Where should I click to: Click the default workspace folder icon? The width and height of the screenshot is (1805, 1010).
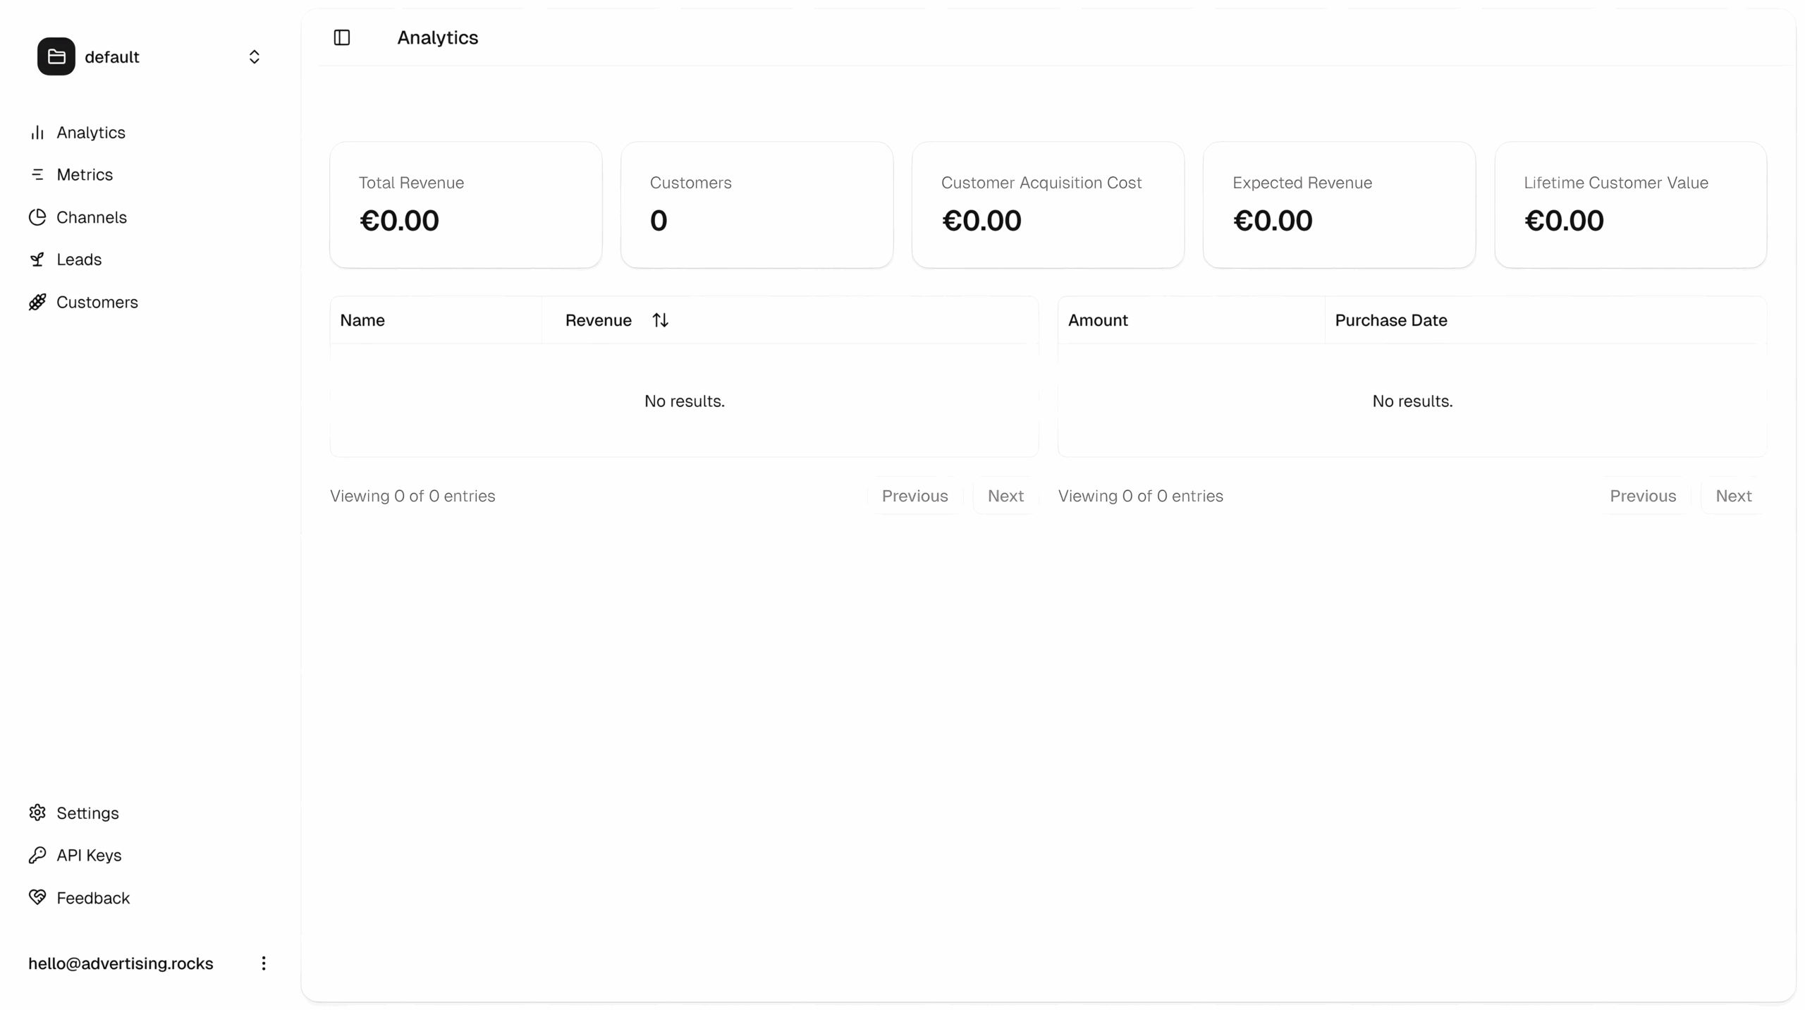point(56,56)
